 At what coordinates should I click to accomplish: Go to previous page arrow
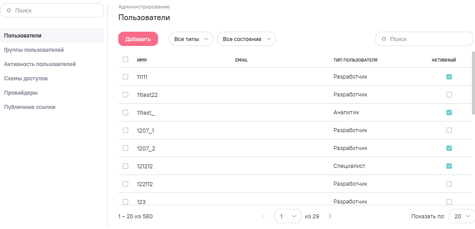click(264, 216)
